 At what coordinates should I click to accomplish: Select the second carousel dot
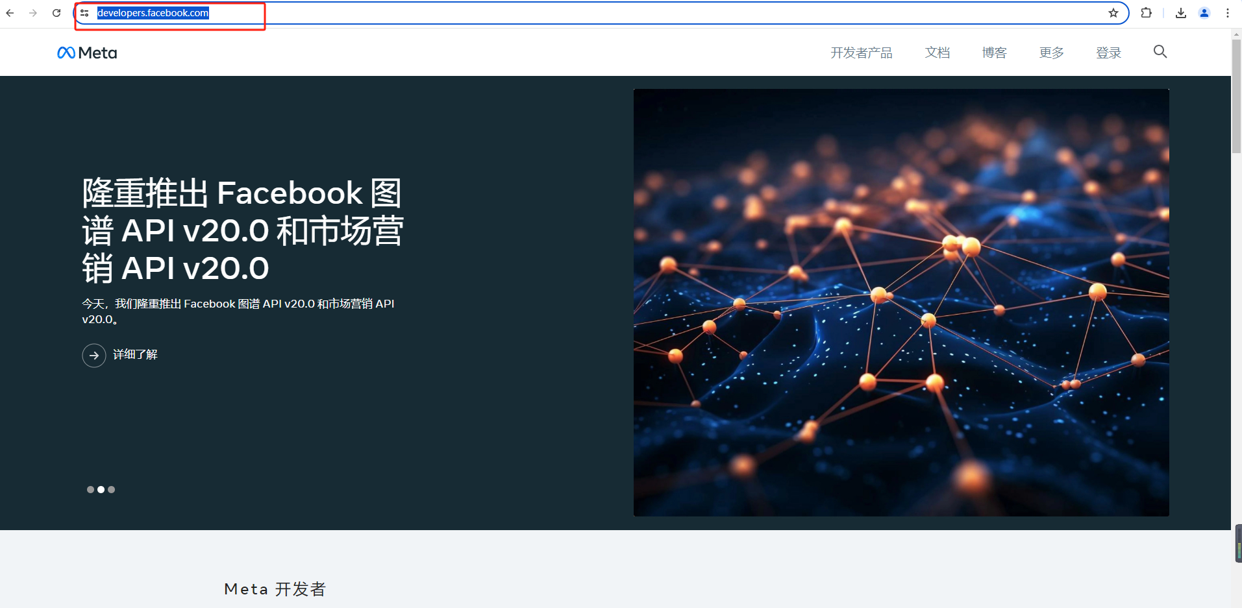(x=101, y=490)
